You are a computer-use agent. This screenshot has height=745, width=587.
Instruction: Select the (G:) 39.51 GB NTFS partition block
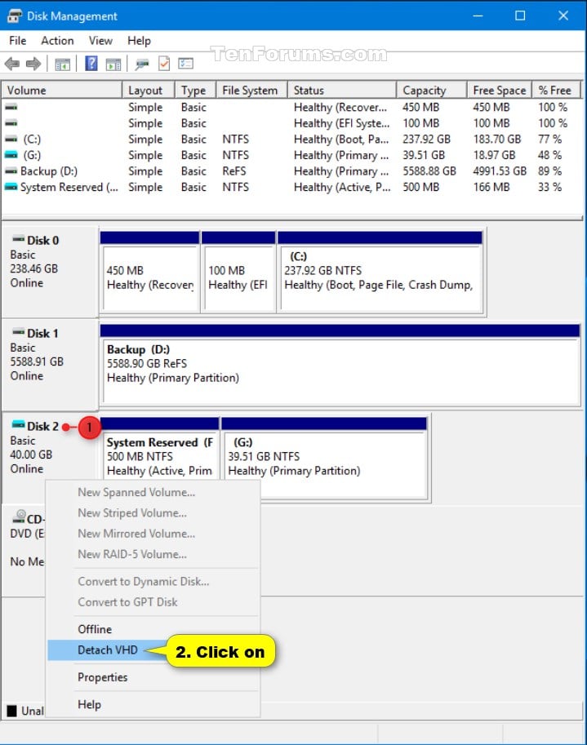click(x=325, y=458)
